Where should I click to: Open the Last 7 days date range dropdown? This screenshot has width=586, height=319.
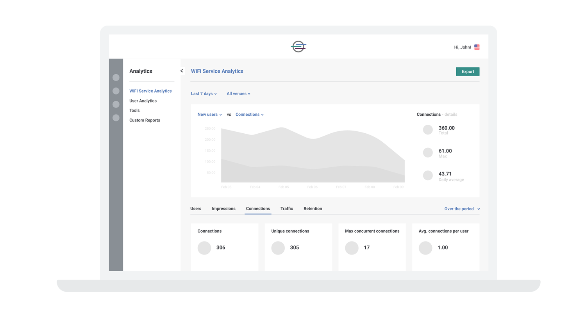point(204,93)
